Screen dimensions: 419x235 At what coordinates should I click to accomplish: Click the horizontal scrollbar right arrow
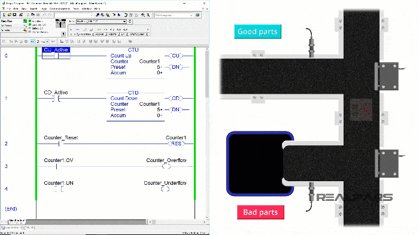click(x=205, y=222)
